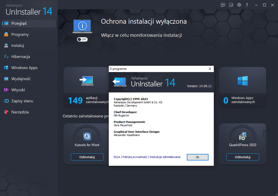Click the Windows Apps card logo
Viewport: 278px width, 196px height.
click(x=243, y=81)
